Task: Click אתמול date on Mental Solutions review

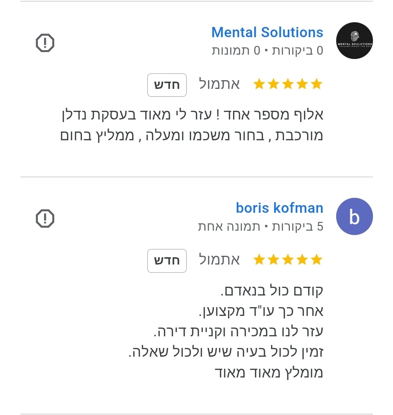Action: [x=219, y=84]
